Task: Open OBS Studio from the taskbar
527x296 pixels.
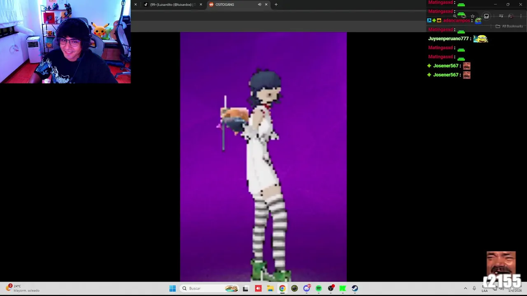Action: [x=331, y=289]
